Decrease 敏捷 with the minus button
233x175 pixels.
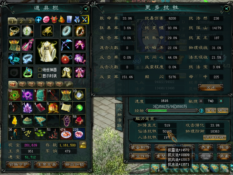[x=201, y=101]
